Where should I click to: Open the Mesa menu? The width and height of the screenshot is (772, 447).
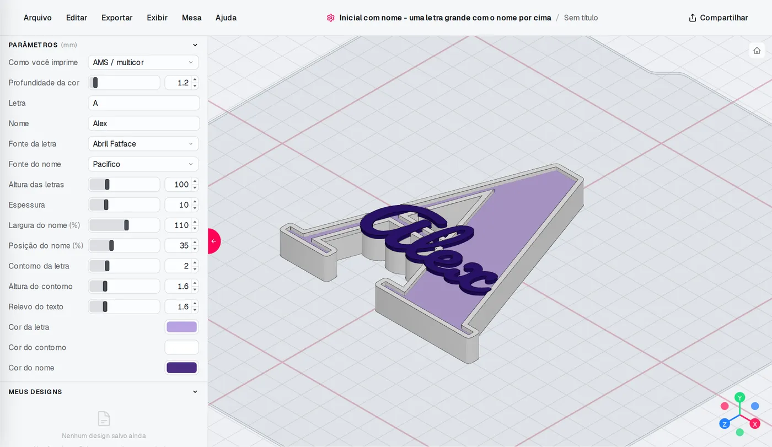click(x=191, y=18)
